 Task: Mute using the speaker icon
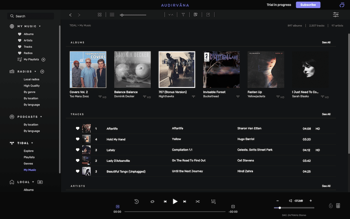pyautogui.click(x=290, y=201)
